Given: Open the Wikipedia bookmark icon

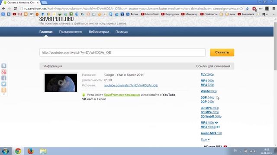Looking at the screenshot, I should coord(31,14).
